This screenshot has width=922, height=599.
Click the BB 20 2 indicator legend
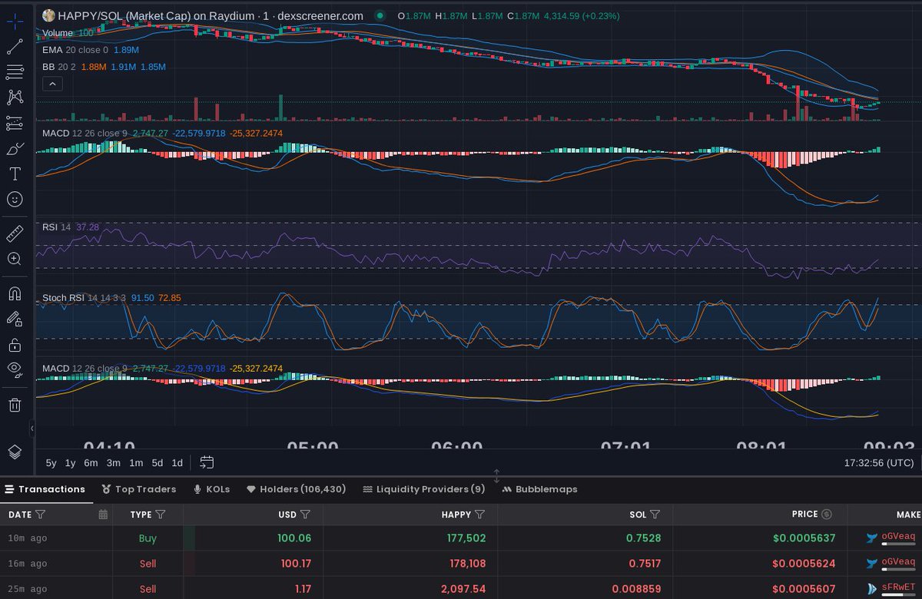[x=104, y=67]
